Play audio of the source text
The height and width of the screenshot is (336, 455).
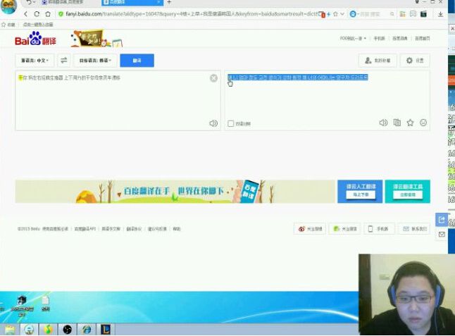pos(213,123)
